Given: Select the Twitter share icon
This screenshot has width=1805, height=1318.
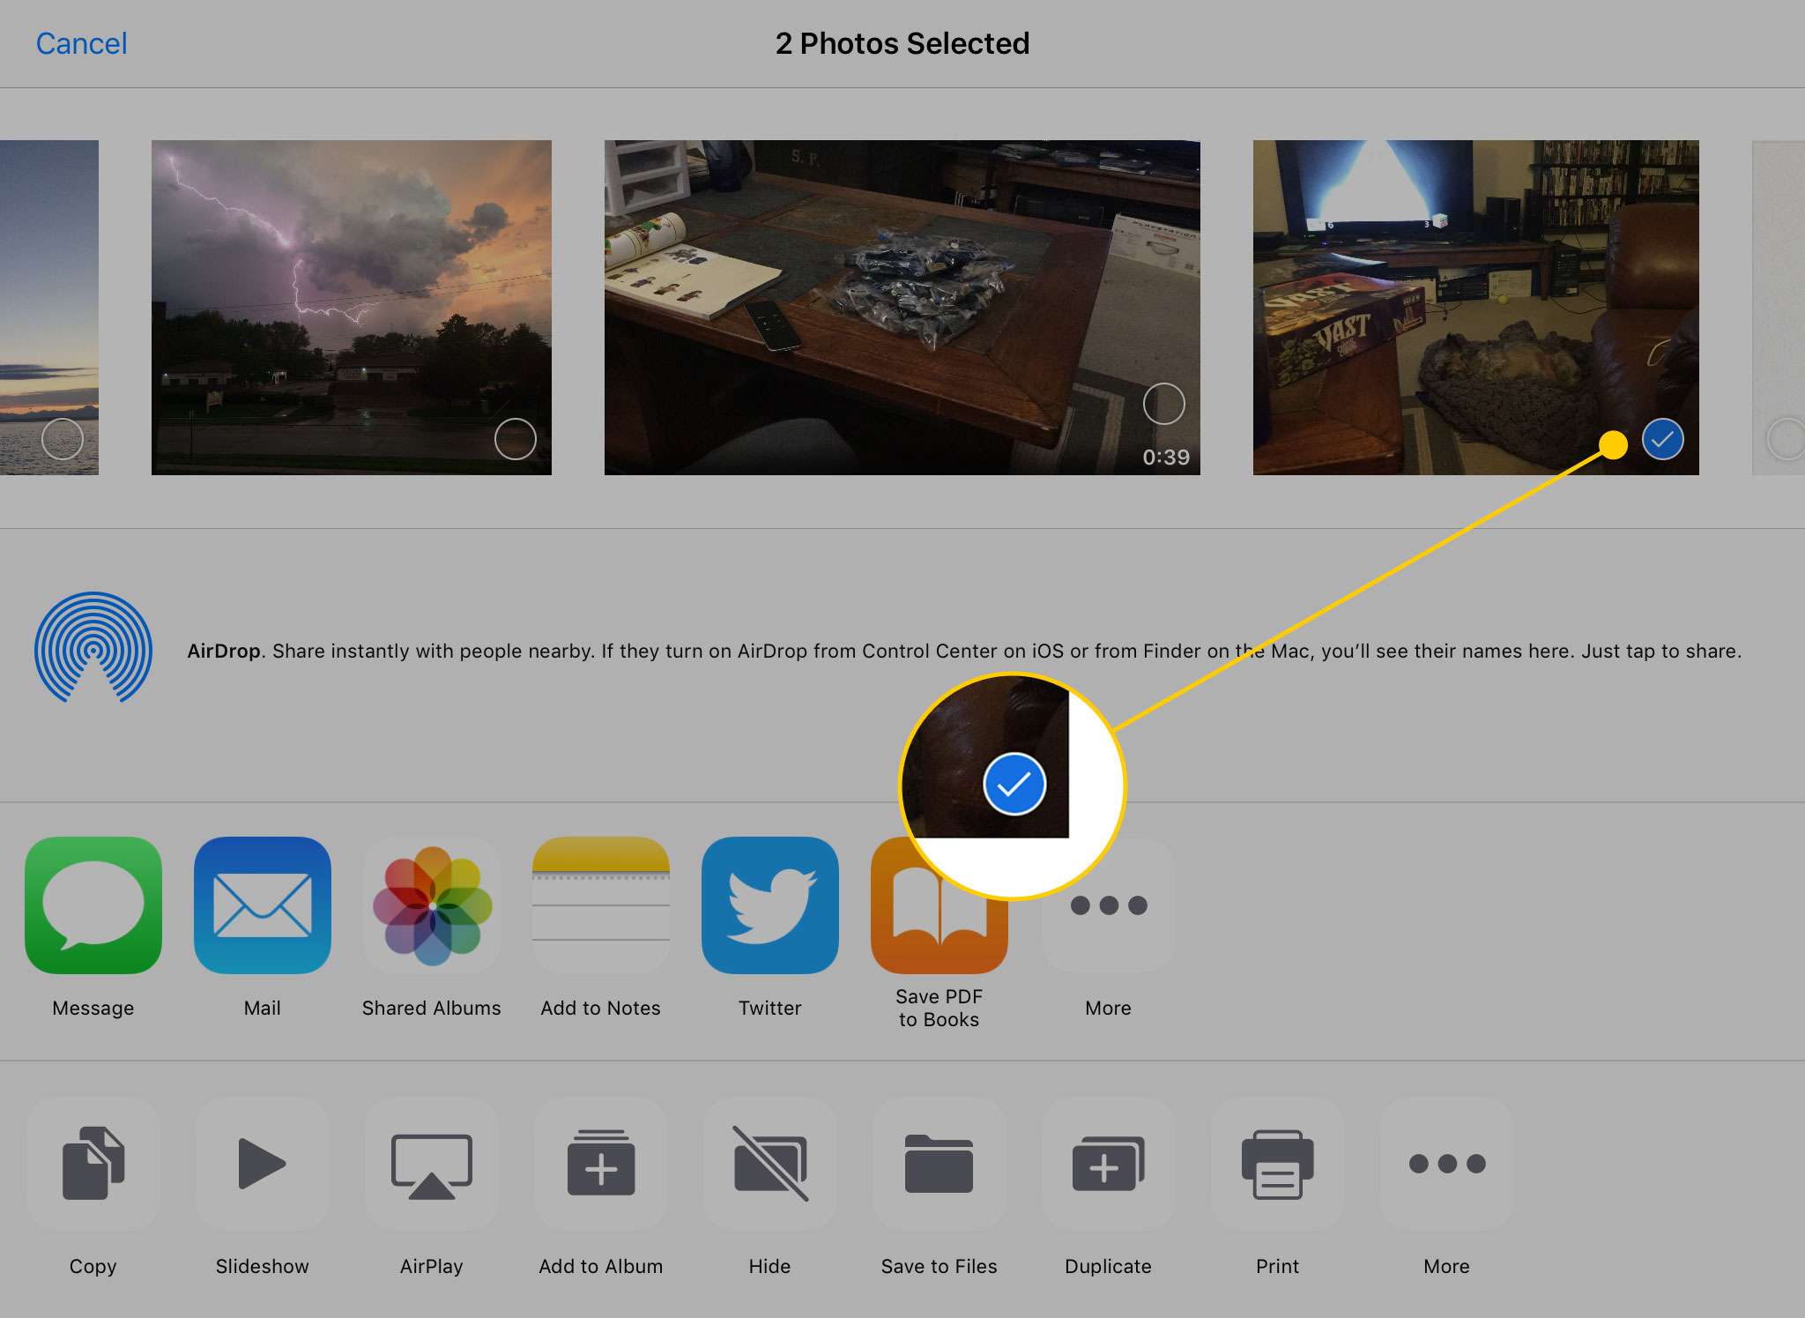Looking at the screenshot, I should [768, 903].
